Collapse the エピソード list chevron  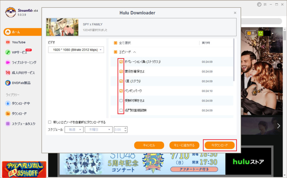(x=135, y=52)
